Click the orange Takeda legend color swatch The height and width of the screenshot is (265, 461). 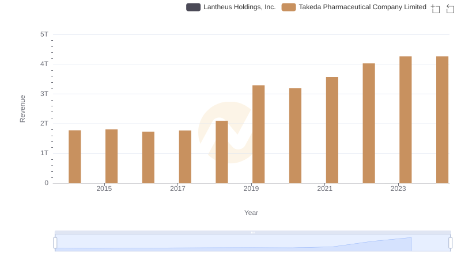[x=289, y=7]
